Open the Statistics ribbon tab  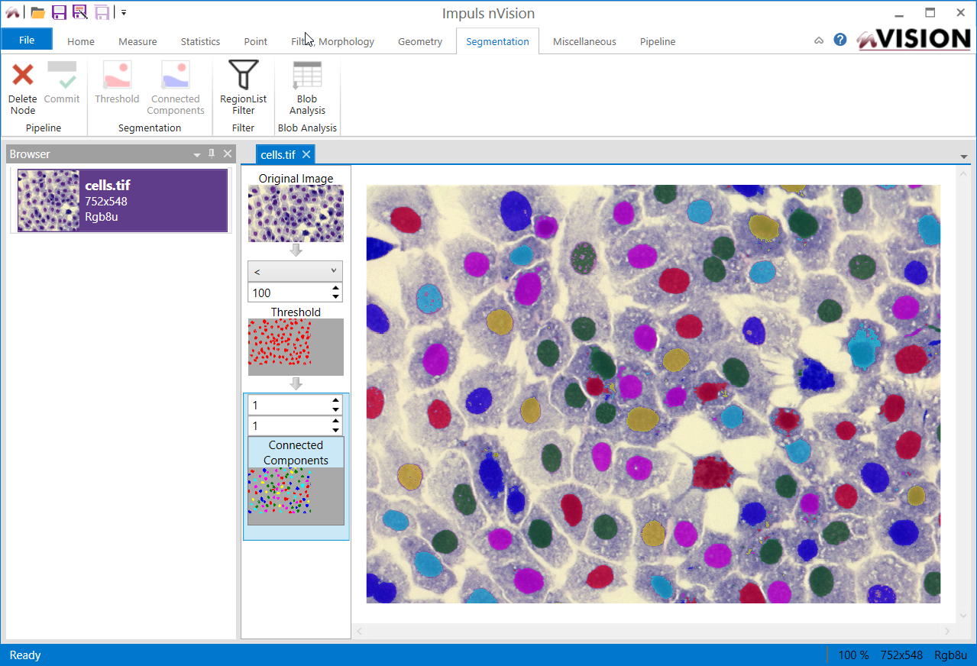pyautogui.click(x=200, y=42)
